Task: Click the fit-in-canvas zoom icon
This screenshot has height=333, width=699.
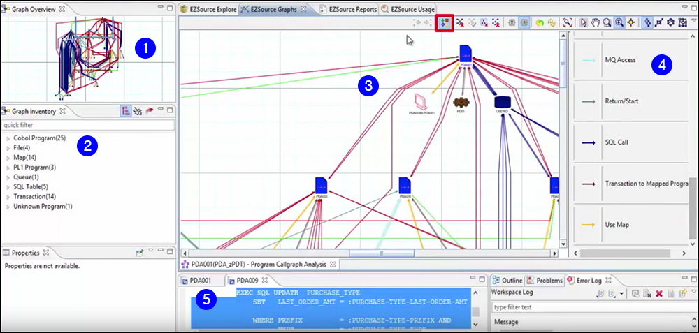Action: click(x=568, y=22)
